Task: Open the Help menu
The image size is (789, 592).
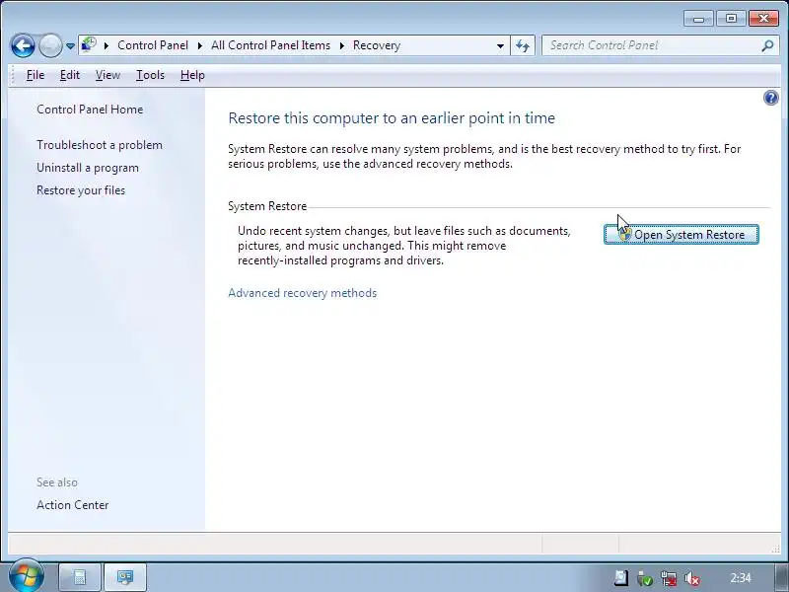Action: [x=192, y=75]
